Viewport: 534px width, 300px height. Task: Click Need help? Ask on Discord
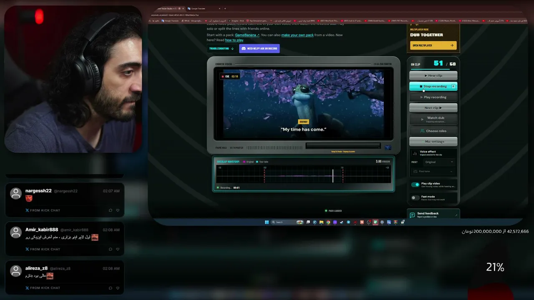(x=259, y=49)
